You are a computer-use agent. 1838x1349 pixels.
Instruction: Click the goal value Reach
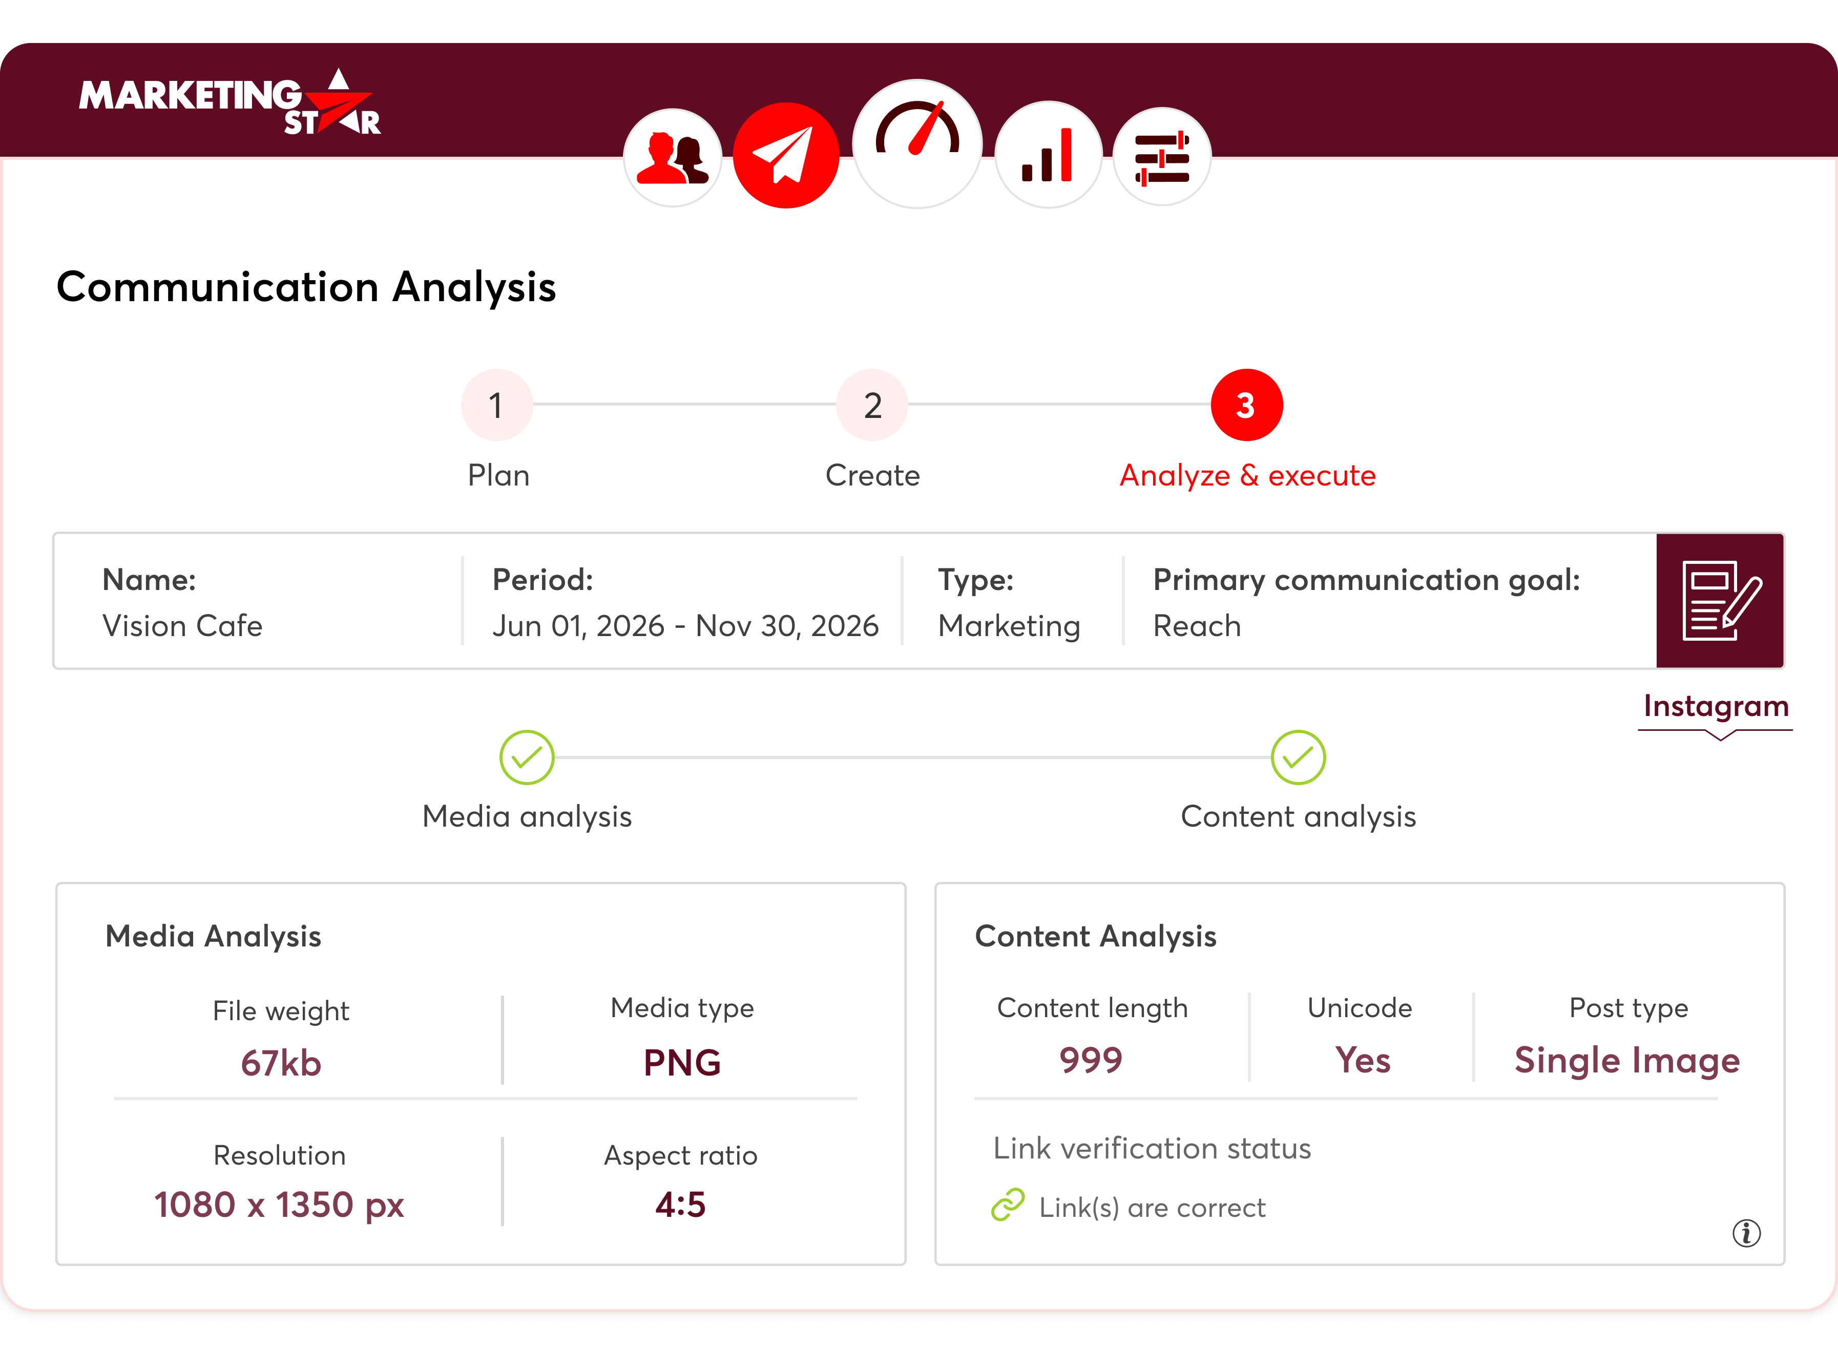tap(1196, 625)
